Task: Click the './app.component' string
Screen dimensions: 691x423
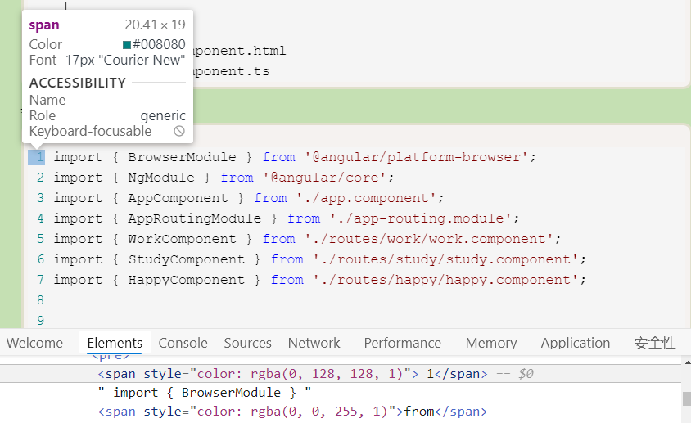Action: click(x=366, y=198)
